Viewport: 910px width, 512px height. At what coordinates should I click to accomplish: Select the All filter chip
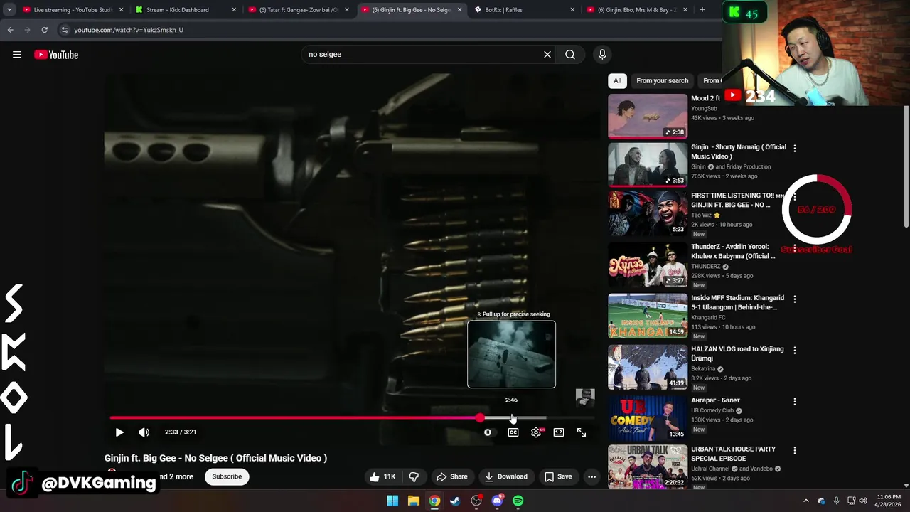click(x=617, y=80)
